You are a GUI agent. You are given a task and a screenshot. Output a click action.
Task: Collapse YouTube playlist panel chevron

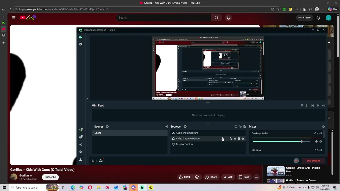pyautogui.click(x=329, y=42)
